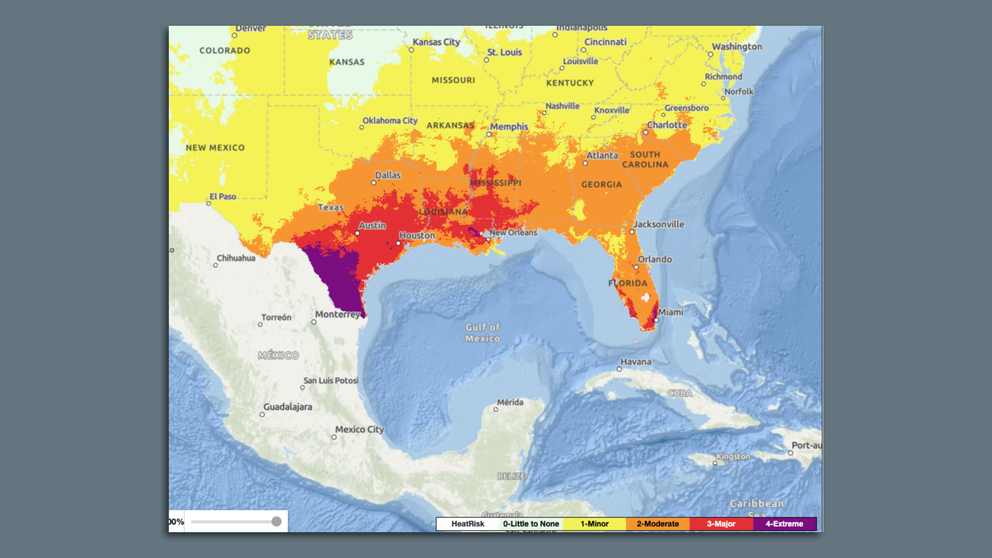Viewport: 992px width, 558px height.
Task: Click the Jacksonville location dot
Action: (632, 231)
